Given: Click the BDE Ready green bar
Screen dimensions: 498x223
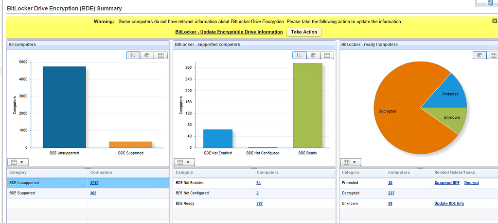Looking at the screenshot, I should point(308,105).
